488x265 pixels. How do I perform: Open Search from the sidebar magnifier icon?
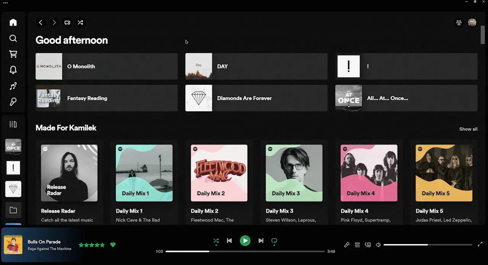coord(13,38)
